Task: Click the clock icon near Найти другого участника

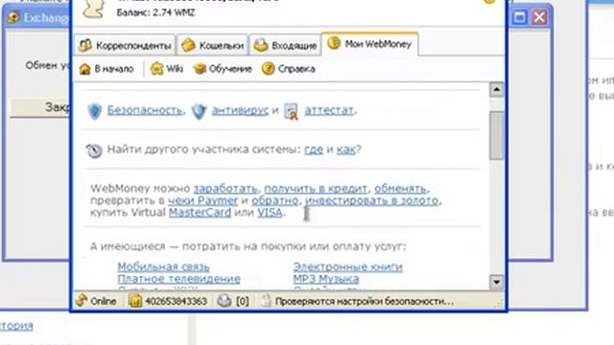Action: coord(94,150)
